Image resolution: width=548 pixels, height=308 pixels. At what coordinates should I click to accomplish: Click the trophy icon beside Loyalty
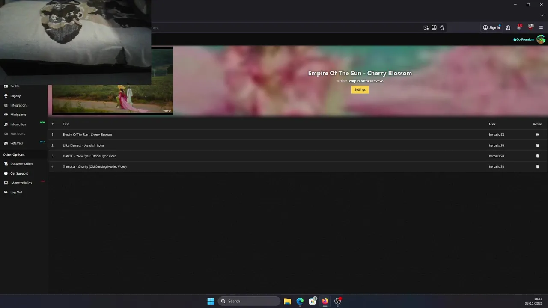point(6,96)
